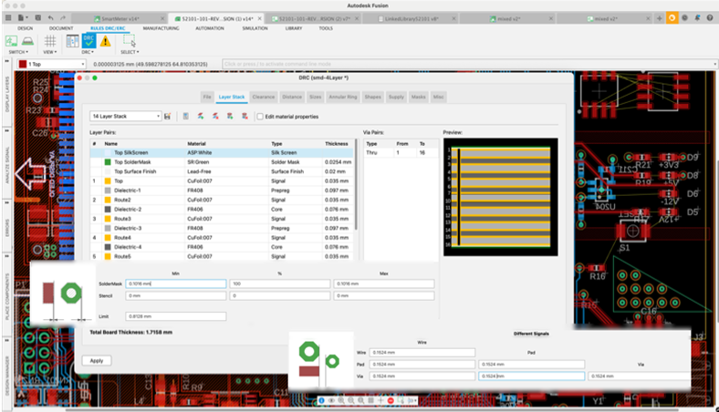
Task: Expand the VIEW dropdown
Action: pos(49,52)
